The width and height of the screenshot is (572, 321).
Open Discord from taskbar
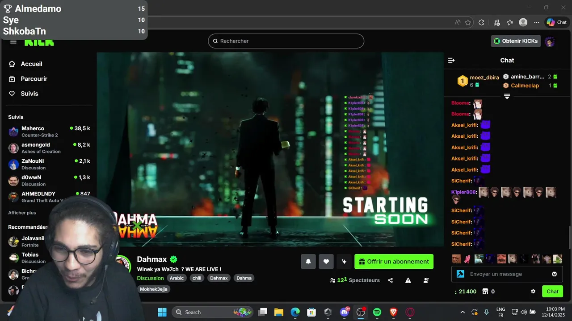(345, 312)
